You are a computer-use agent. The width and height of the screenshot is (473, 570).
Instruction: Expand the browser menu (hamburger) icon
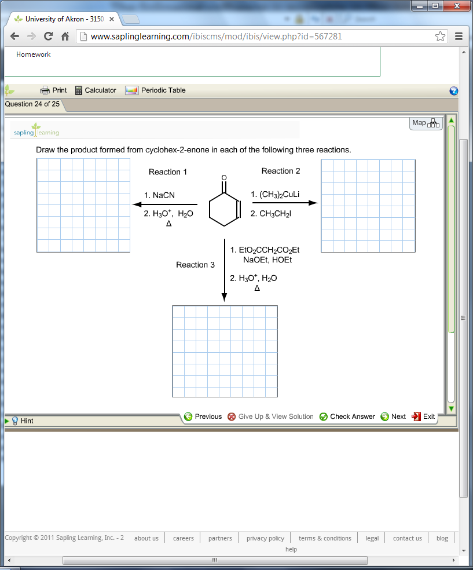(459, 36)
